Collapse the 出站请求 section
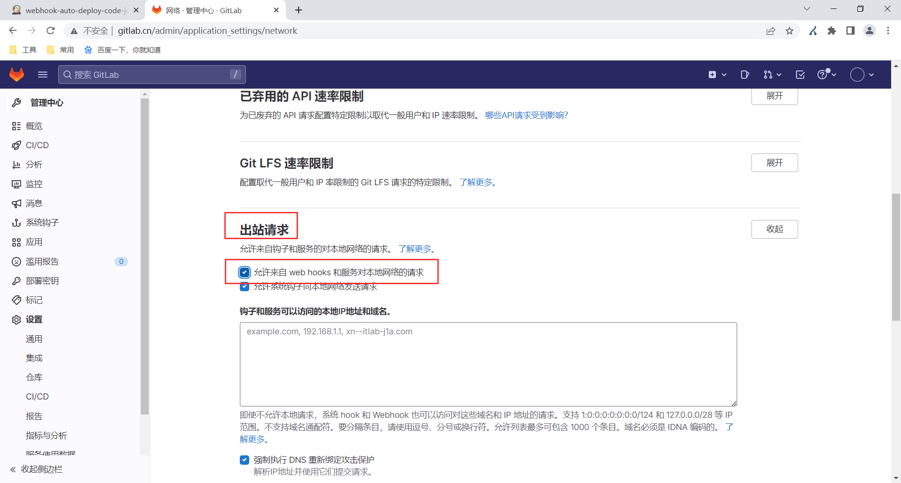Screen dimensions: 901x483 (775, 229)
